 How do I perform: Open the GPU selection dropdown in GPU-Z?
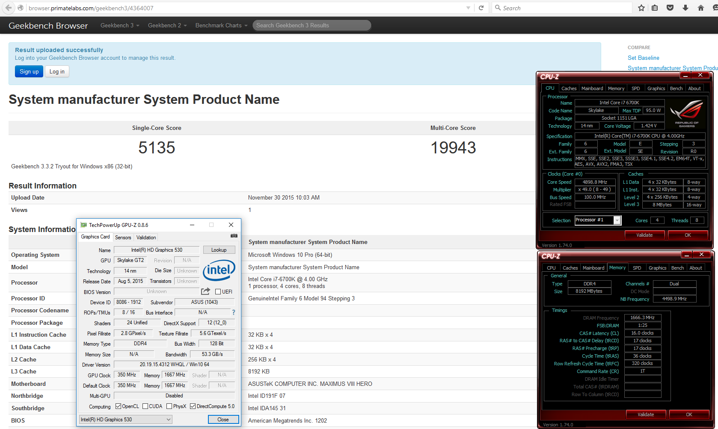126,420
